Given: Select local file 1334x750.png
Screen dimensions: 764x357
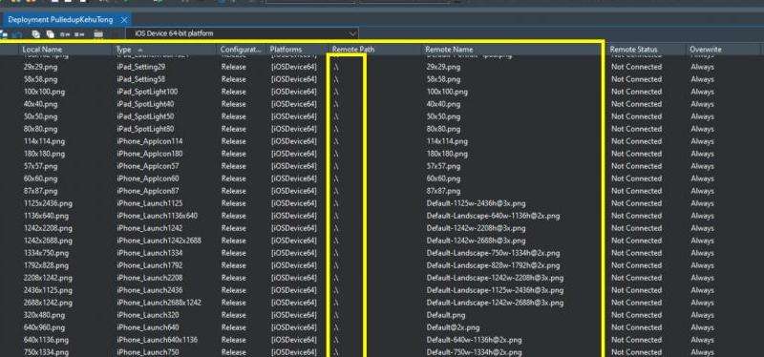Looking at the screenshot, I should click(46, 253).
